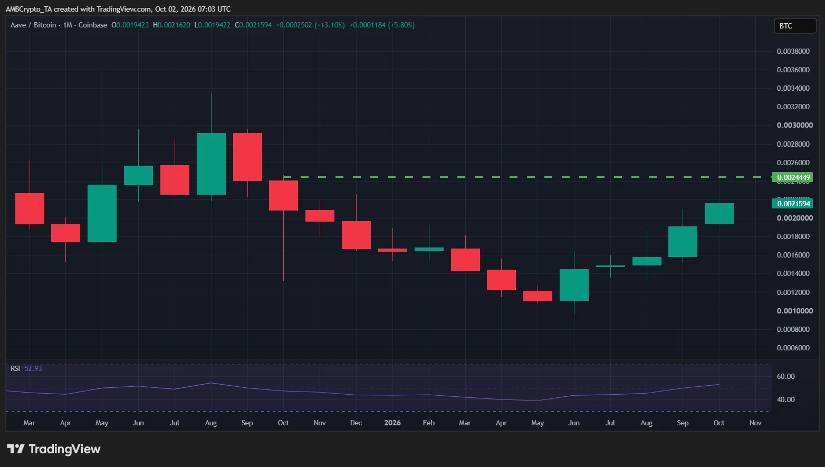Click the Dec label on time axis
The width and height of the screenshot is (825, 467).
point(356,423)
